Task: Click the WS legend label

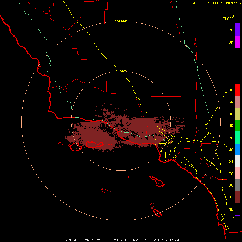Action: point(231,150)
